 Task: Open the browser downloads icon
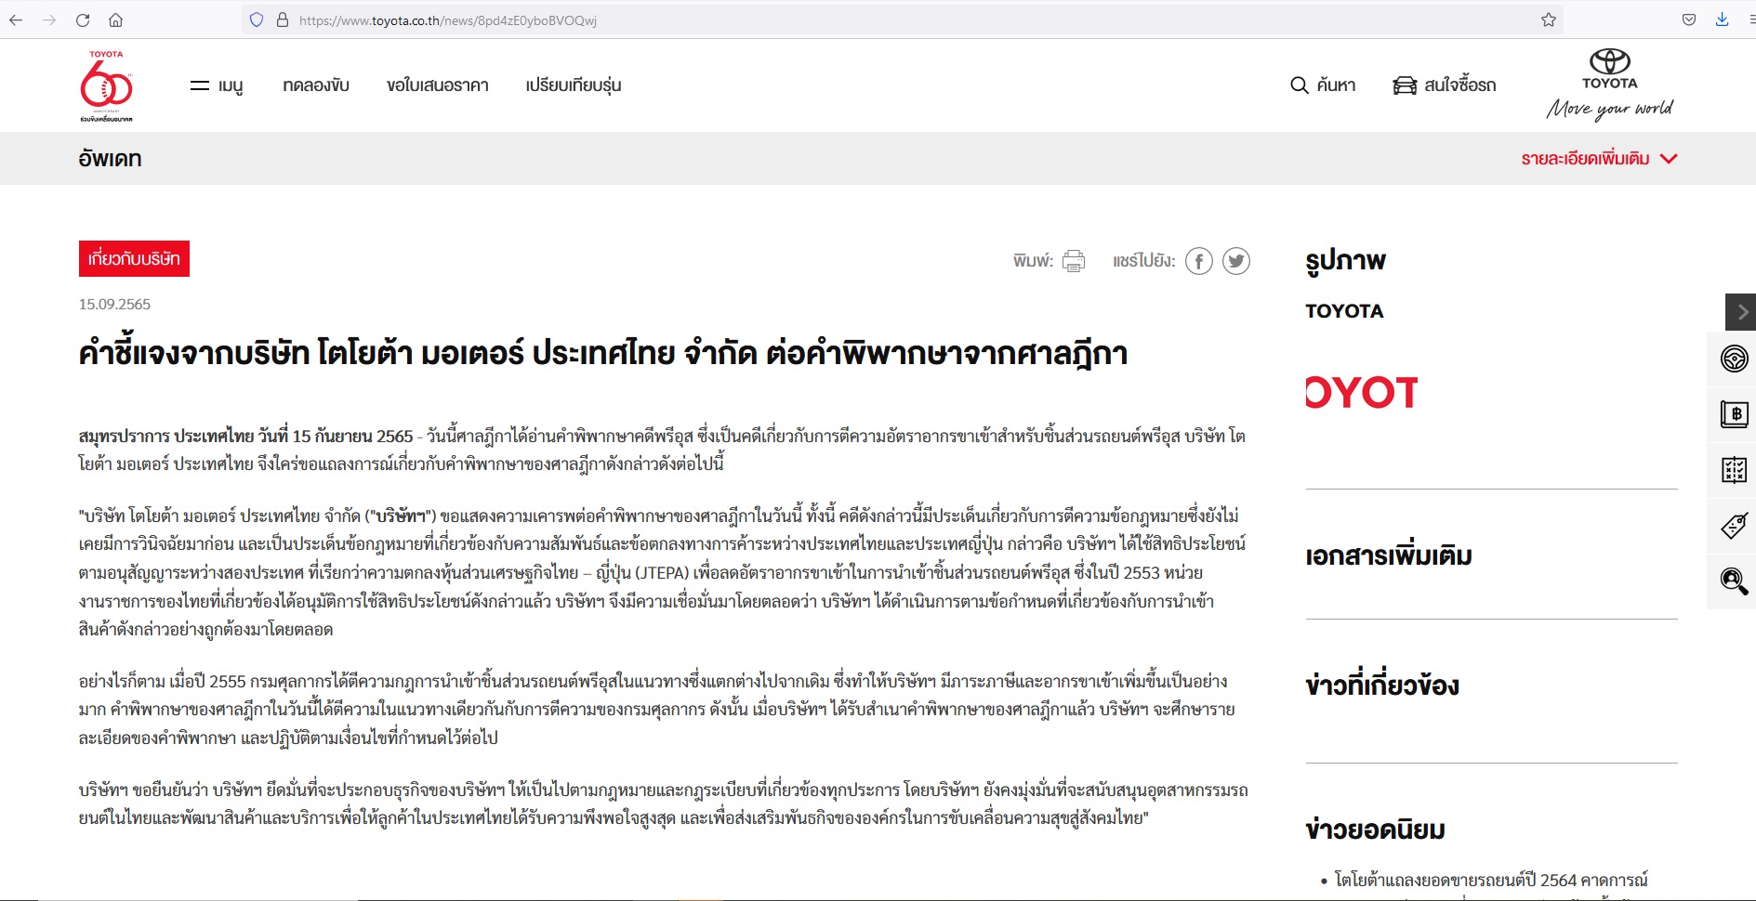(1723, 20)
